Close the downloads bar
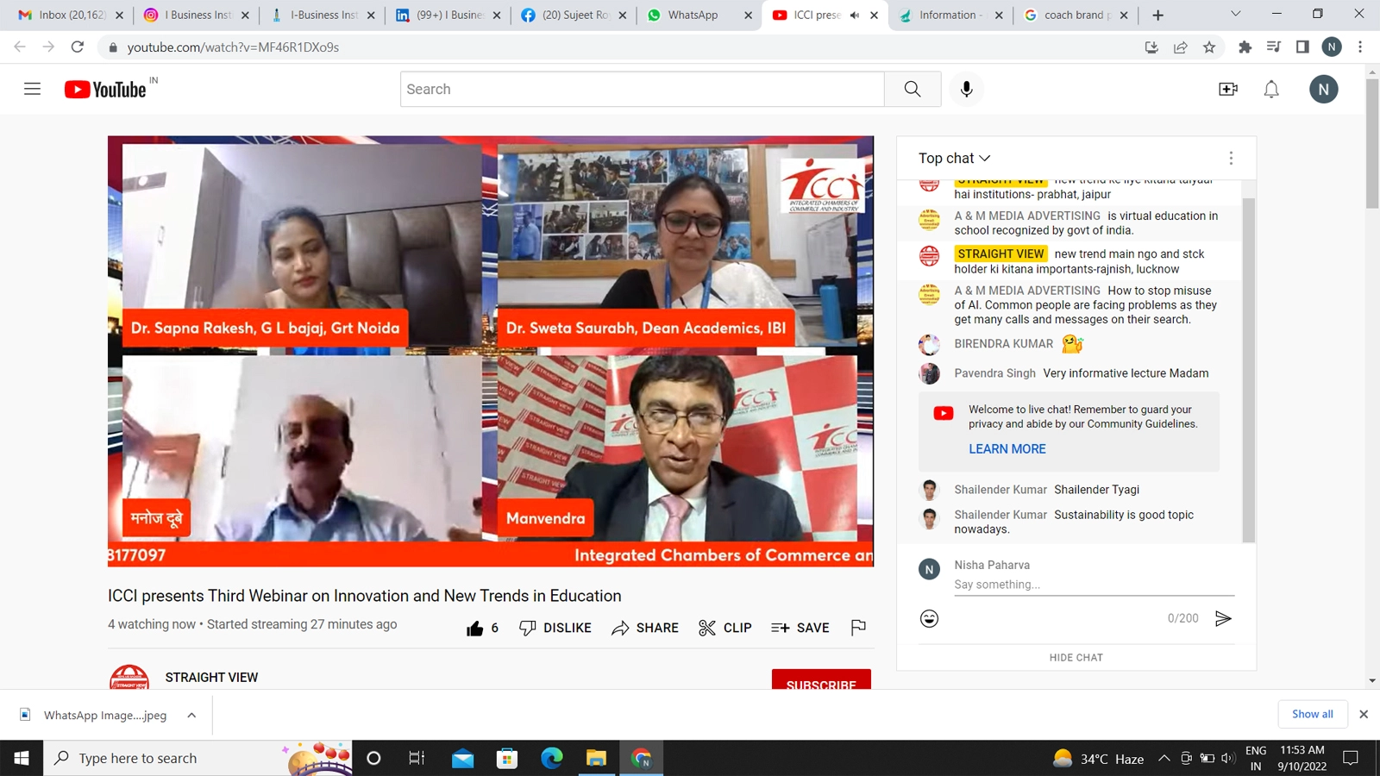 (x=1364, y=714)
